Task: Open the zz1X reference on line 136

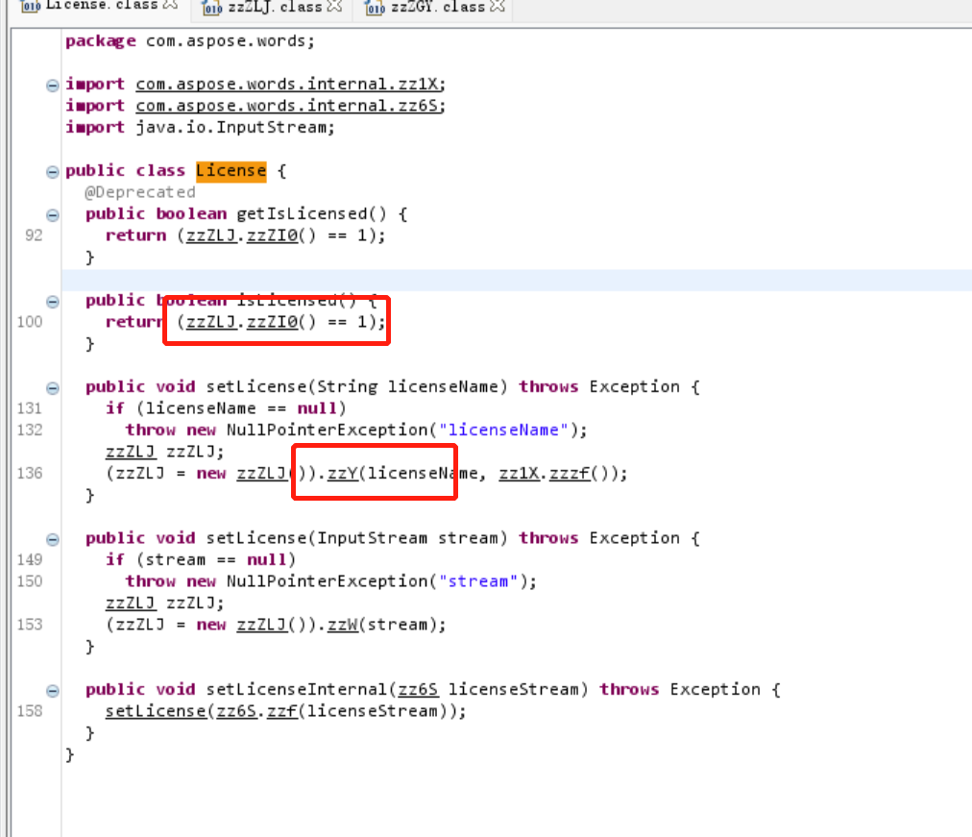Action: pyautogui.click(x=519, y=474)
